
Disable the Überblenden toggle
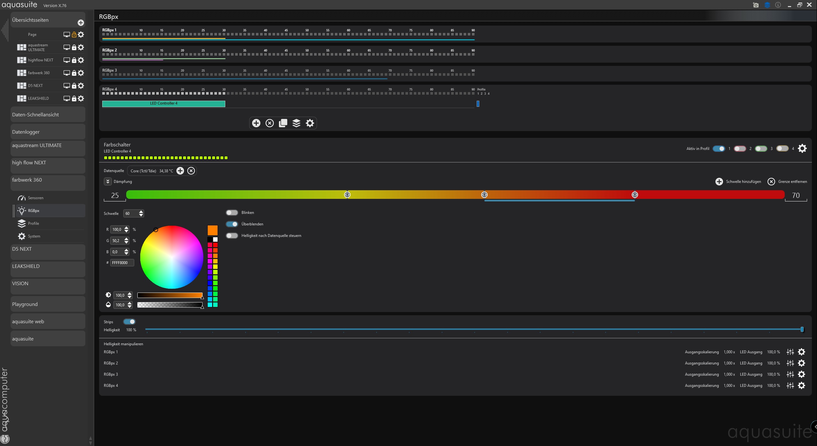pyautogui.click(x=232, y=224)
